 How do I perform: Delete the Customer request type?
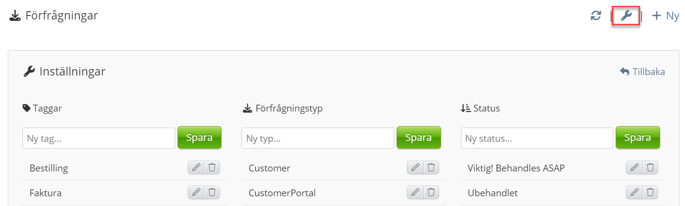pyautogui.click(x=431, y=168)
